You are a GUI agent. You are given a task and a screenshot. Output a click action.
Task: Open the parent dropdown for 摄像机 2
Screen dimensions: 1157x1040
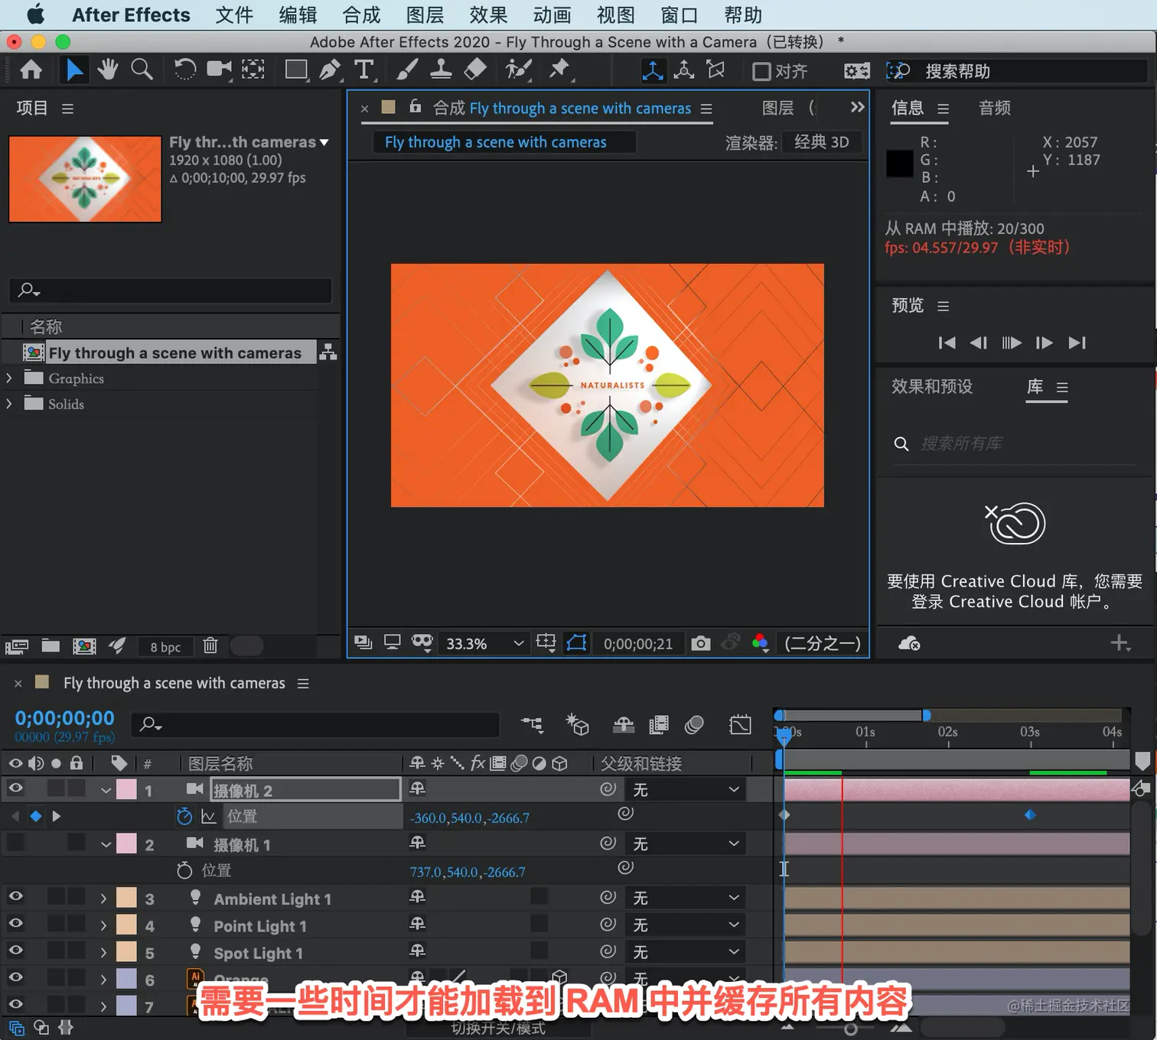(x=686, y=790)
